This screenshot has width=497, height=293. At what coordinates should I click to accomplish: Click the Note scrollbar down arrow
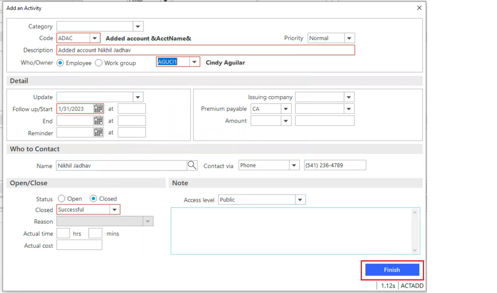tap(414, 250)
